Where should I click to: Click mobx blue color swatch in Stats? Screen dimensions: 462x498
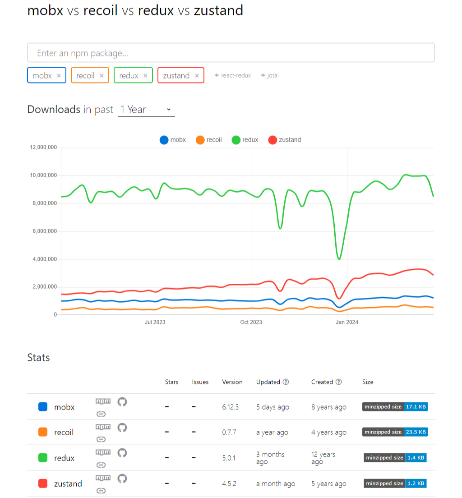(43, 407)
